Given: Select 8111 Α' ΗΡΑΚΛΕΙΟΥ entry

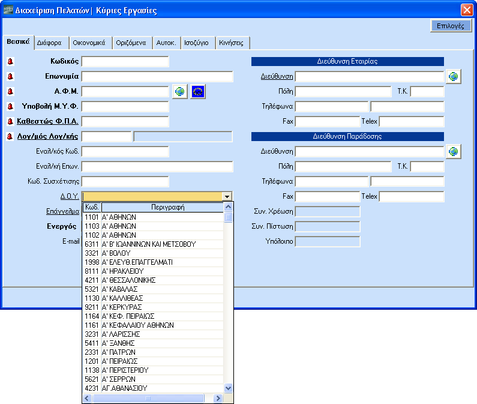Looking at the screenshot, I should tap(154, 271).
